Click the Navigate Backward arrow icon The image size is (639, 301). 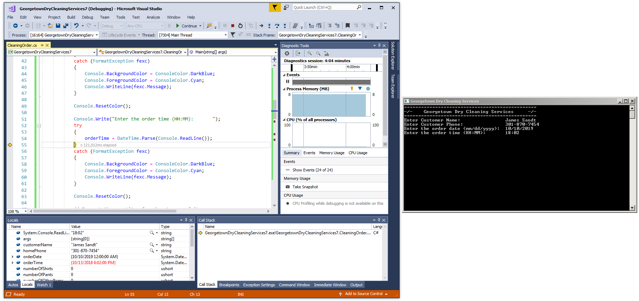point(15,26)
